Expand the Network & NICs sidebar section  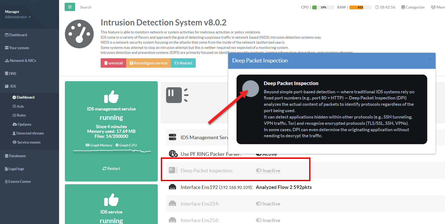(x=21, y=60)
